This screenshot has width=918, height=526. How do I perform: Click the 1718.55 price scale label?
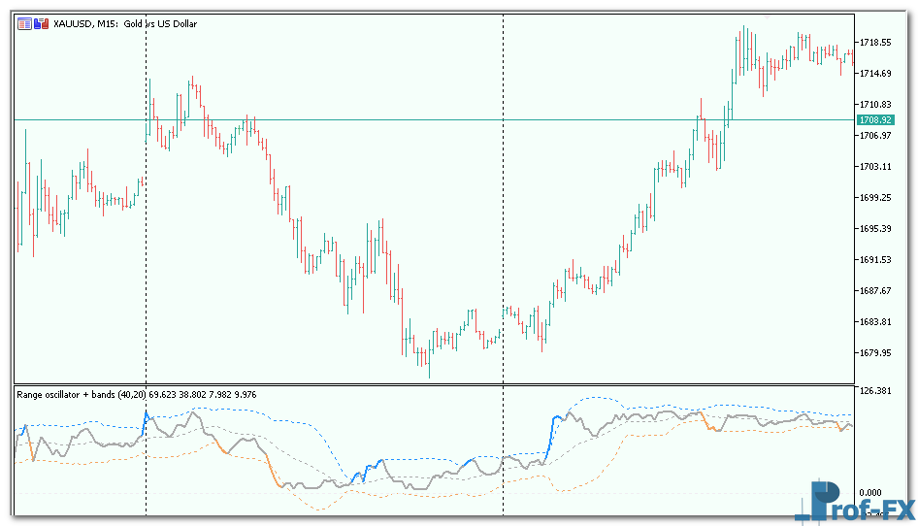point(875,43)
